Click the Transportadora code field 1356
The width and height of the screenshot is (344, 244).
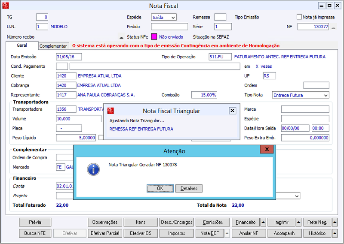pos(66,109)
